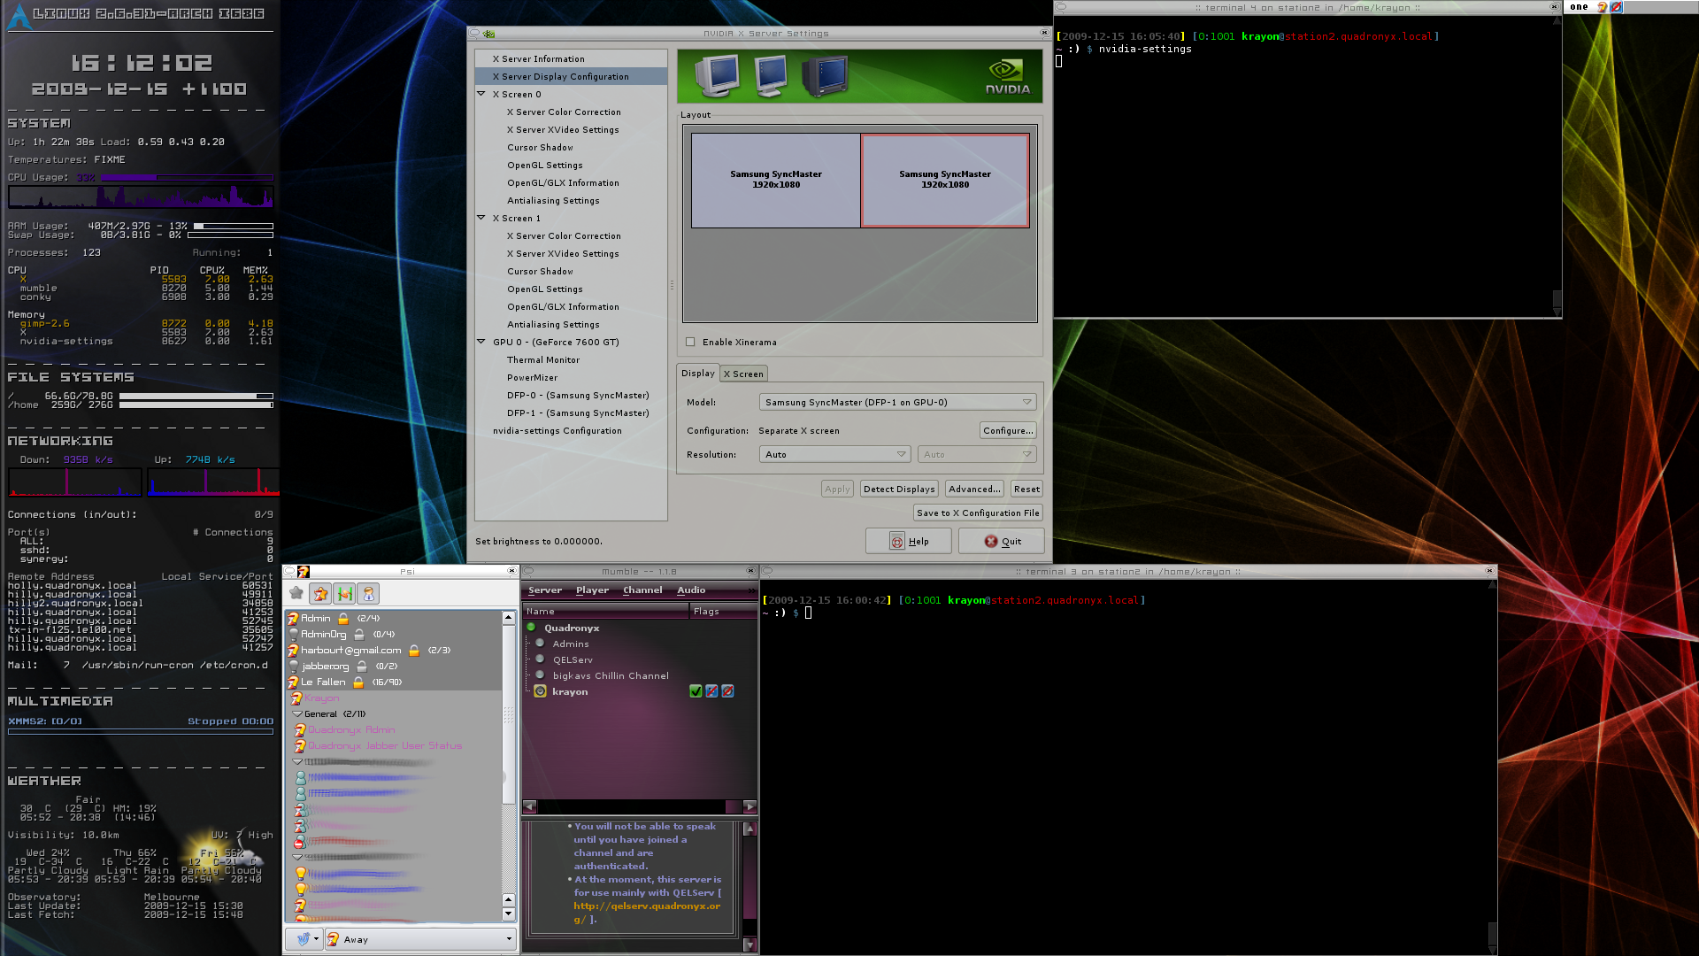1699x956 pixels.
Task: Click the contact person icon in Psi toolbar
Action: click(x=368, y=594)
